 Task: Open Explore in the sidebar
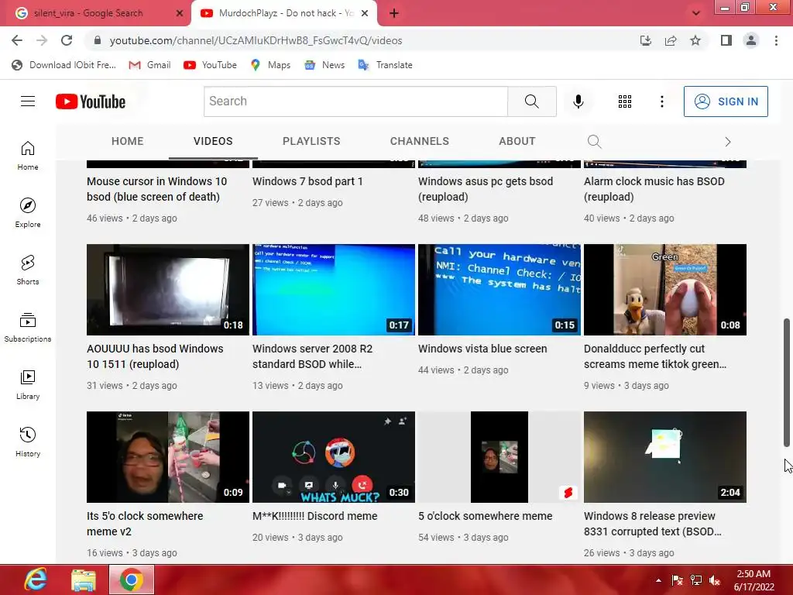(x=28, y=212)
